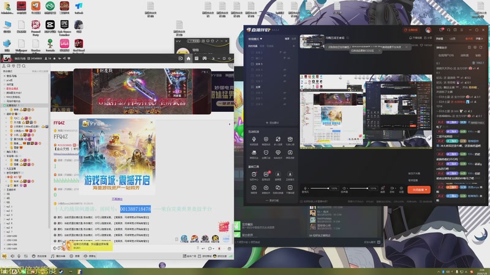The width and height of the screenshot is (490, 275).
Task: Click the 分享 button beside 开播提醒
Action: click(428, 38)
